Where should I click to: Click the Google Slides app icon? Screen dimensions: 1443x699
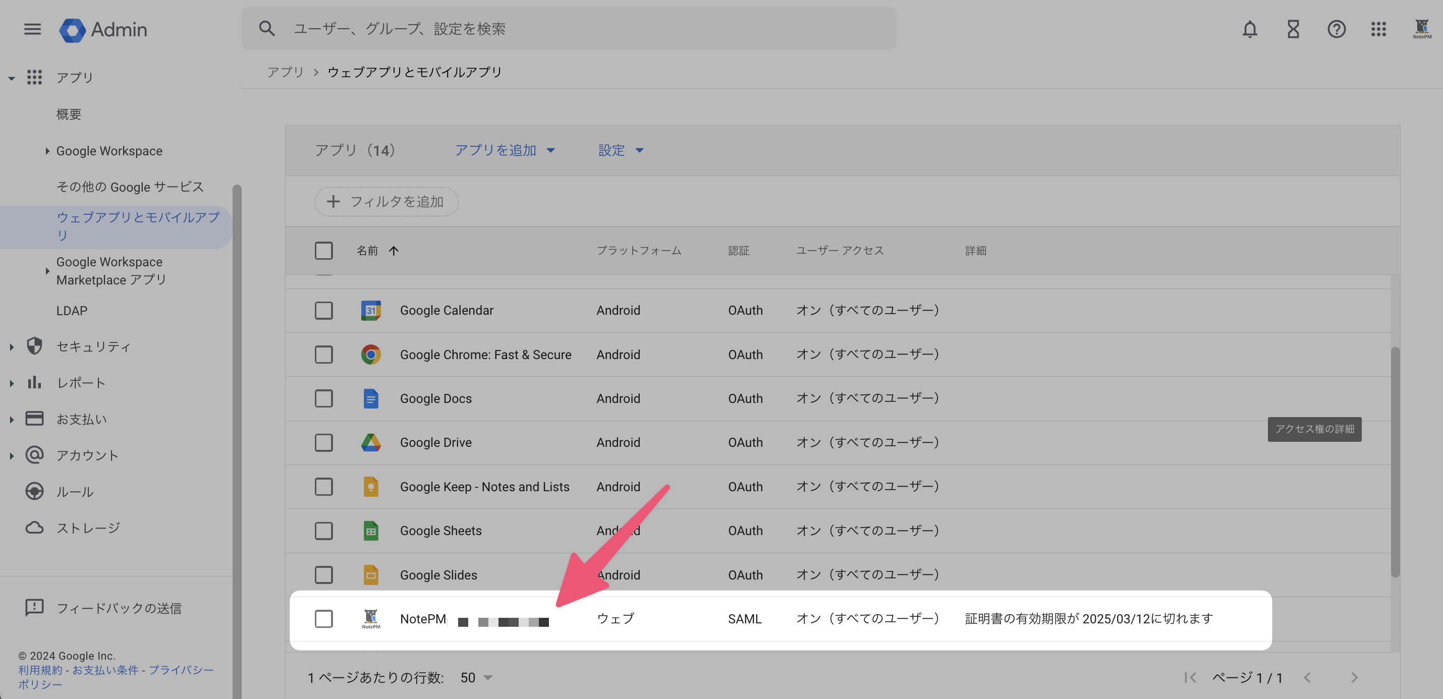coord(371,575)
